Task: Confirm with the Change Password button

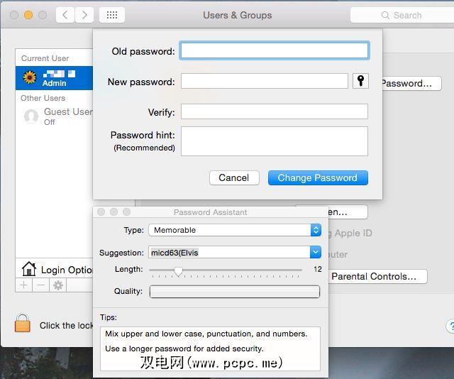Action: [x=318, y=177]
